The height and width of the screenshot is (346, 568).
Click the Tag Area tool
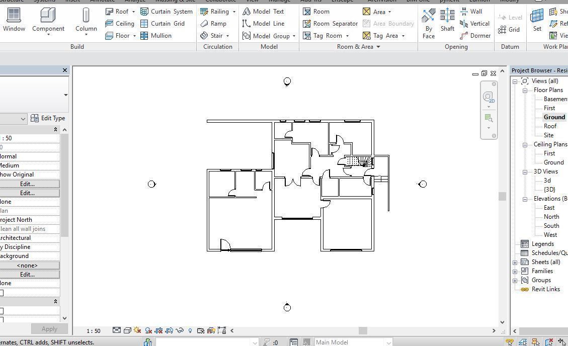point(380,36)
